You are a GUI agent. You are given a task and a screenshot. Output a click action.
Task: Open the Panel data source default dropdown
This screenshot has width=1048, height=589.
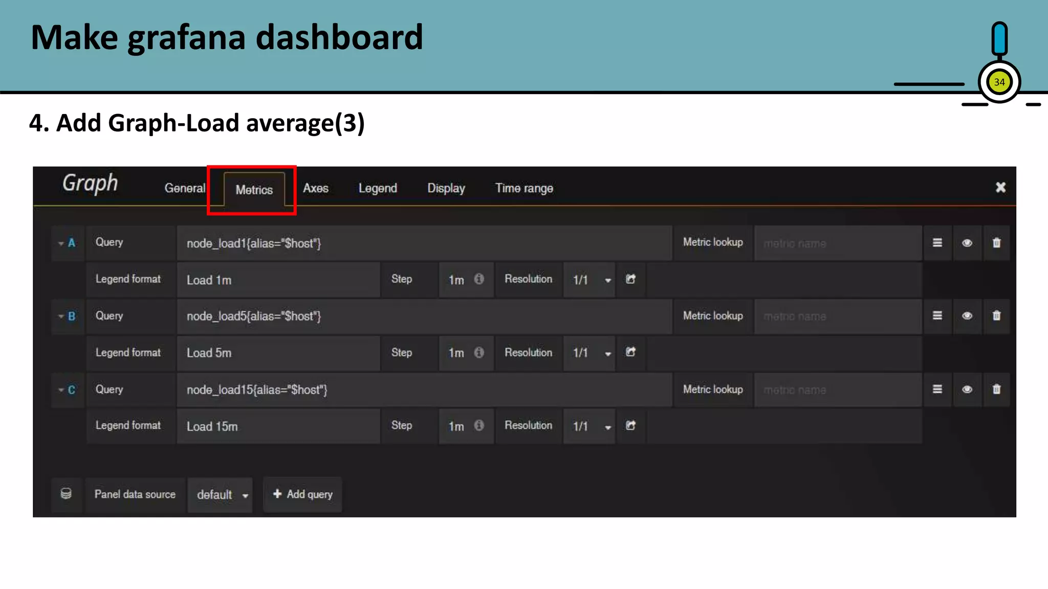(x=221, y=494)
